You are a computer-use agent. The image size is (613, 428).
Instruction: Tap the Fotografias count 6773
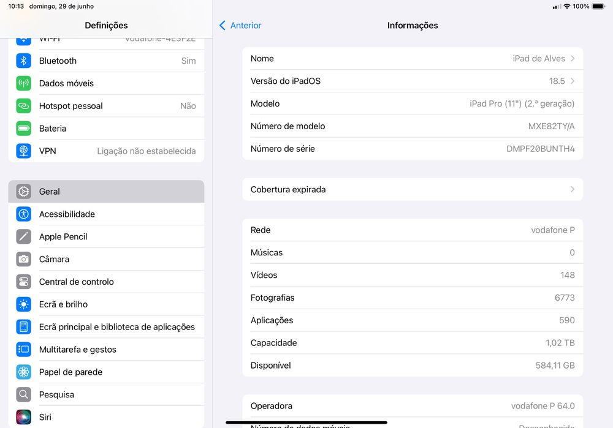565,298
